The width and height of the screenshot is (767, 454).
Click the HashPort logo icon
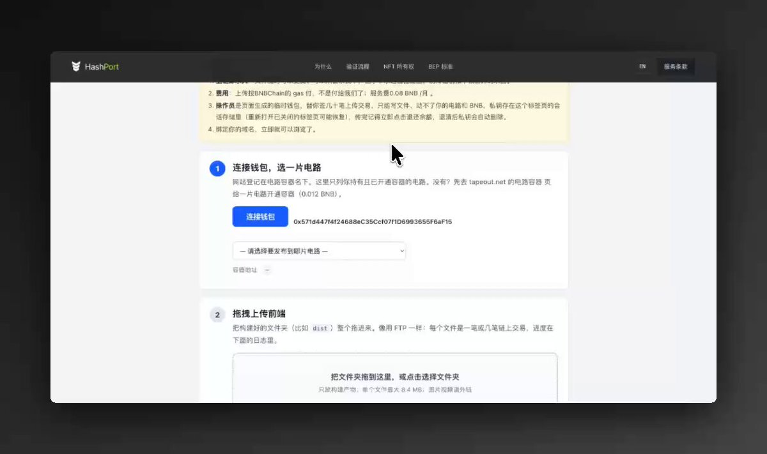(x=76, y=66)
